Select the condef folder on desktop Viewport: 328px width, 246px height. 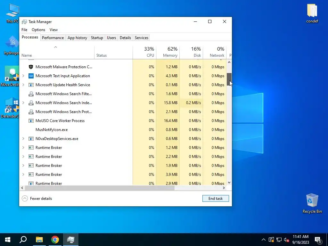point(312,13)
